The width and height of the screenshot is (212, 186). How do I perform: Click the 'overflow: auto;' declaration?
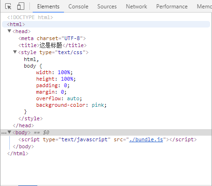[59, 98]
